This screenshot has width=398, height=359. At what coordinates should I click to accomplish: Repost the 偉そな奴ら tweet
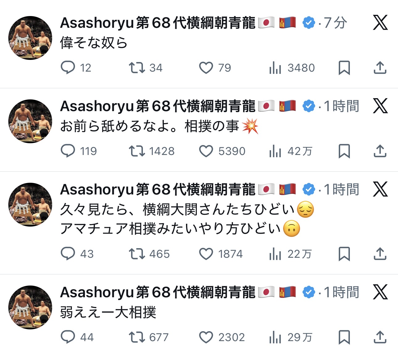137,68
